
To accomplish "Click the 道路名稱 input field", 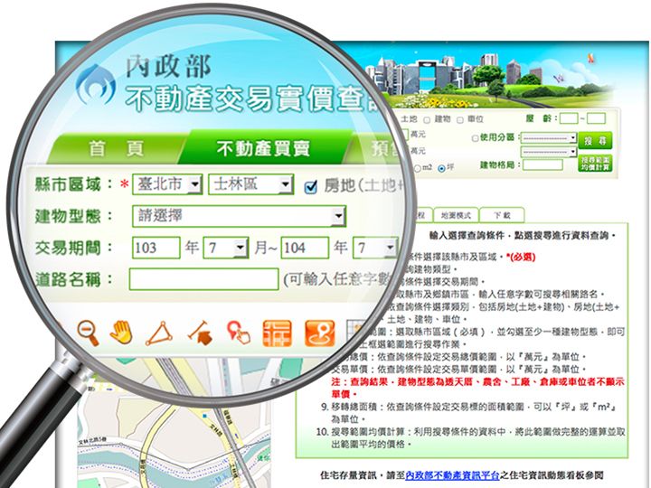I will tap(203, 279).
